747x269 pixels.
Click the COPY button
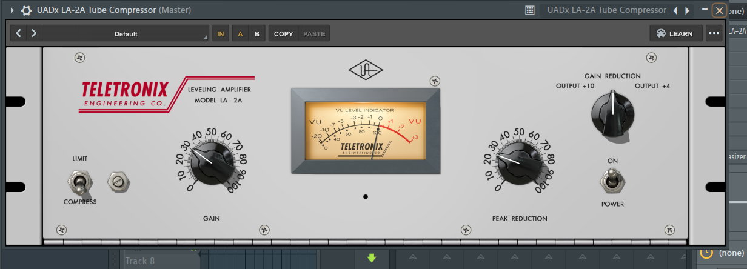(283, 34)
